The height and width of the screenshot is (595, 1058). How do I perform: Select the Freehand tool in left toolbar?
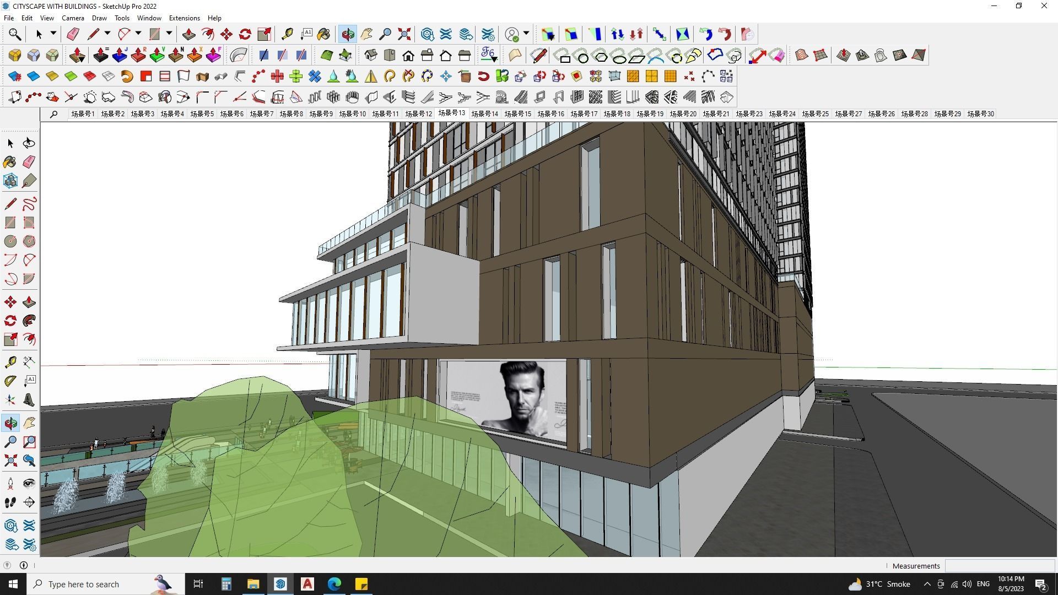coord(29,204)
